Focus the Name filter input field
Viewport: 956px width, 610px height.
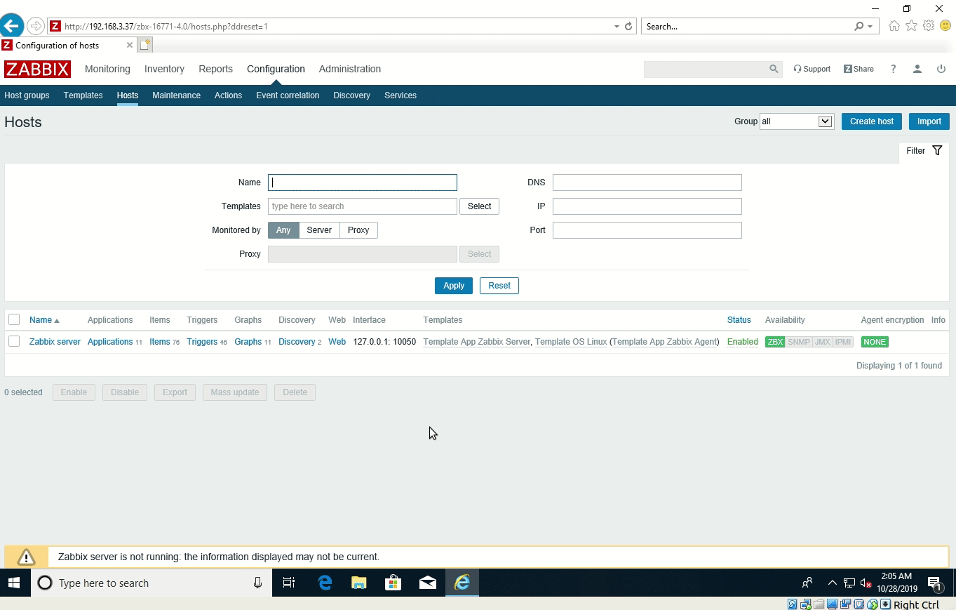363,183
